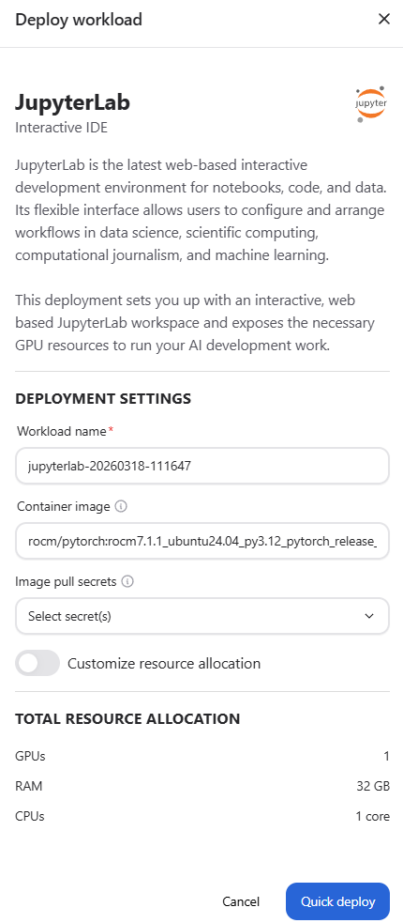Enable Customize resource allocation switch
The width and height of the screenshot is (403, 923).
pos(37,664)
